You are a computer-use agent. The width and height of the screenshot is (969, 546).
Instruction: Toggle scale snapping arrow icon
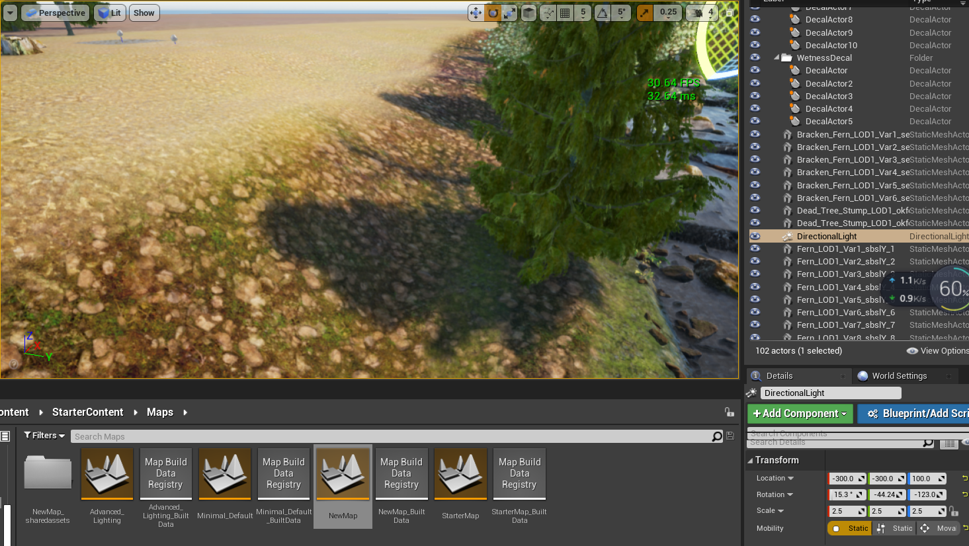pos(645,13)
